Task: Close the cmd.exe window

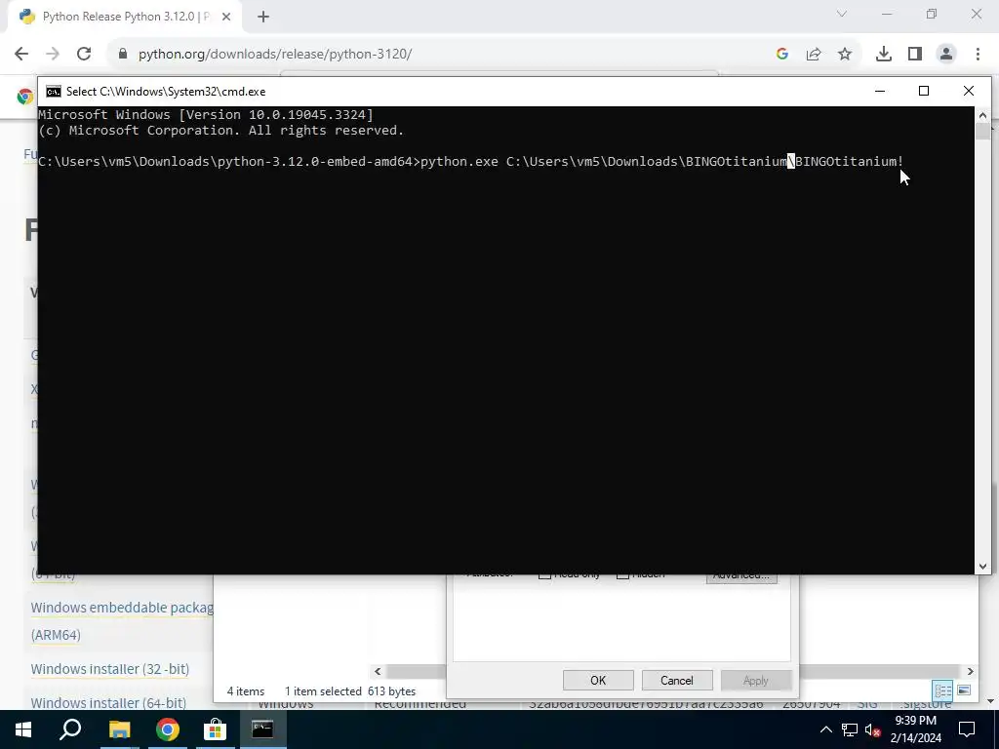Action: pos(969,91)
